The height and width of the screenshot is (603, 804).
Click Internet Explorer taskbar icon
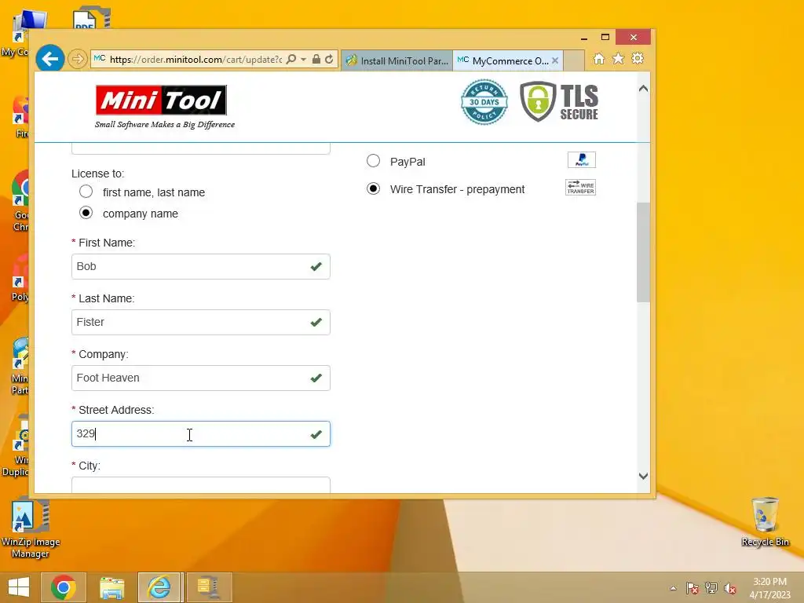coord(159,587)
